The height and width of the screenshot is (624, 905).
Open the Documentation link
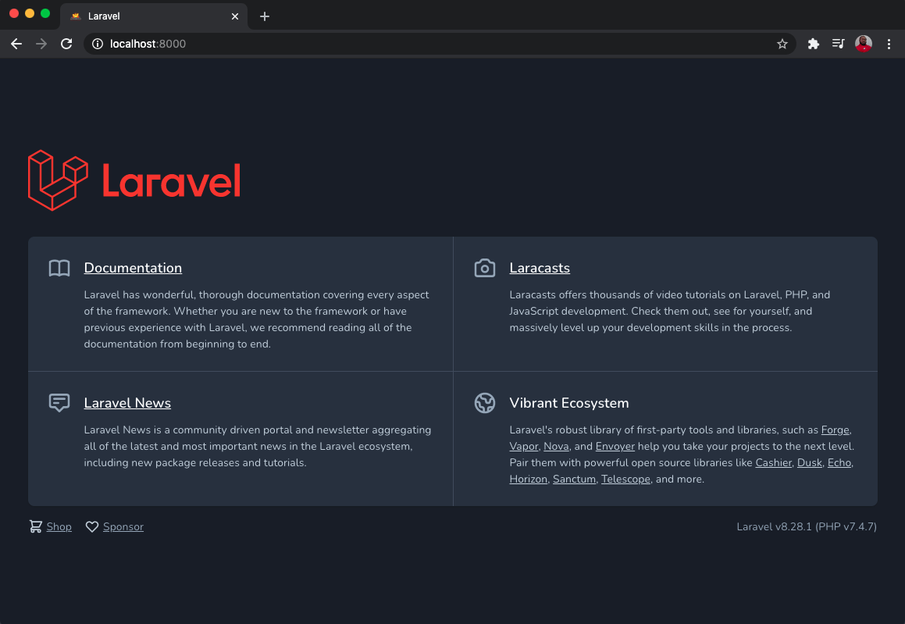[x=133, y=268]
